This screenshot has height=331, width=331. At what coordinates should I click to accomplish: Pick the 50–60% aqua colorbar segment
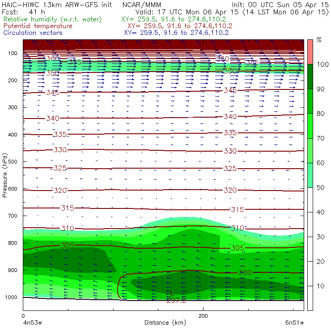(310, 175)
